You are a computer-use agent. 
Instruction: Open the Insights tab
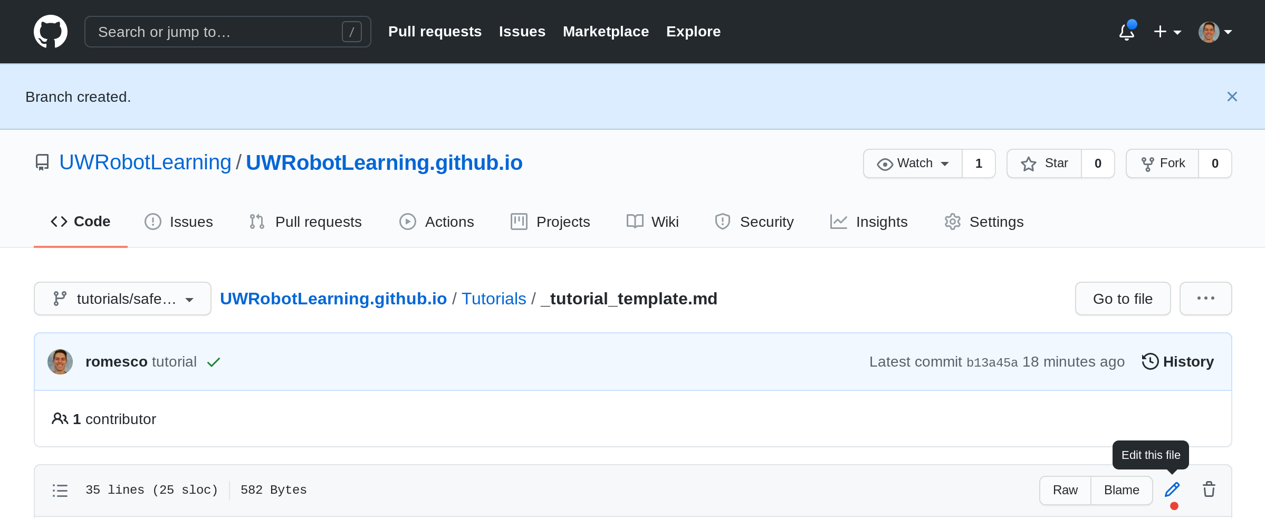(x=869, y=222)
